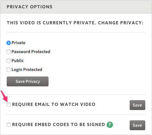Open the green question mark help icon
The width and height of the screenshot is (152, 135).
pyautogui.click(x=110, y=125)
